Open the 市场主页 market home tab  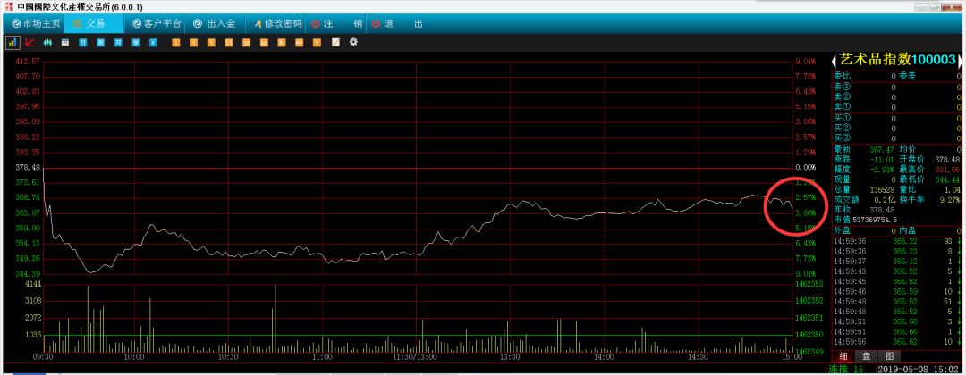click(37, 24)
